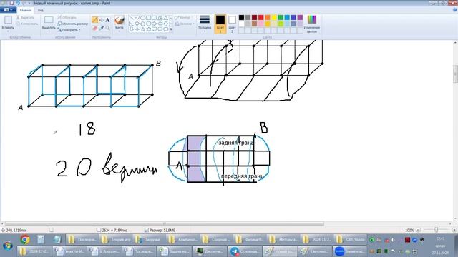Pick the Rounded rectangle shape

155,18
